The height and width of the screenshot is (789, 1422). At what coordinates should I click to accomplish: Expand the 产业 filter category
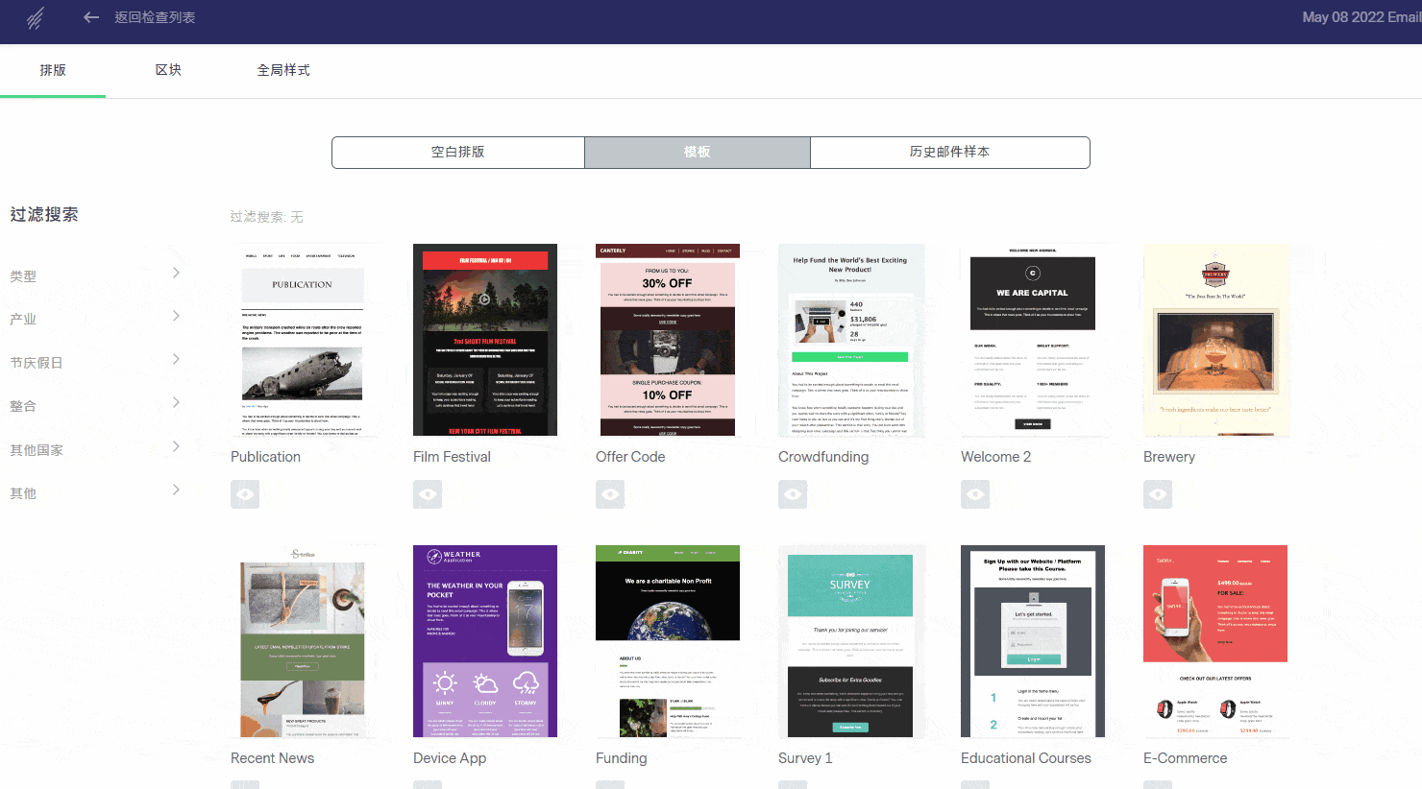pos(94,319)
